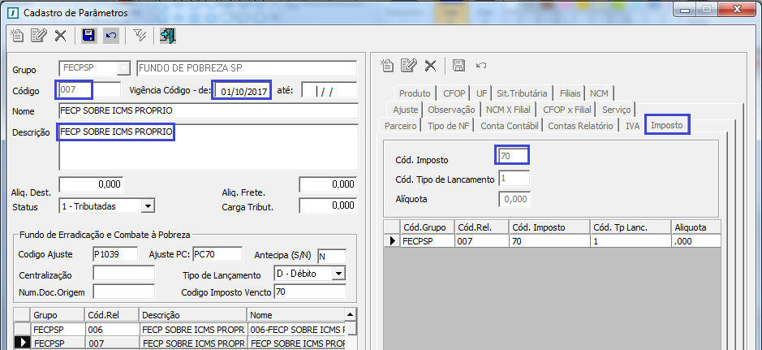762x350 pixels.
Task: Click the Aliq. Frete. field
Action: (328, 184)
